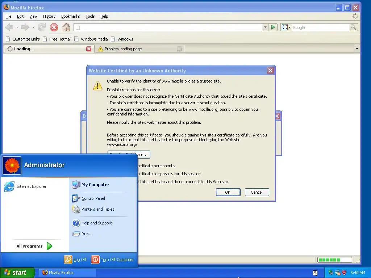Image resolution: width=371 pixels, height=278 pixels.
Task: Open the Bookmarks menu
Action: point(71,16)
